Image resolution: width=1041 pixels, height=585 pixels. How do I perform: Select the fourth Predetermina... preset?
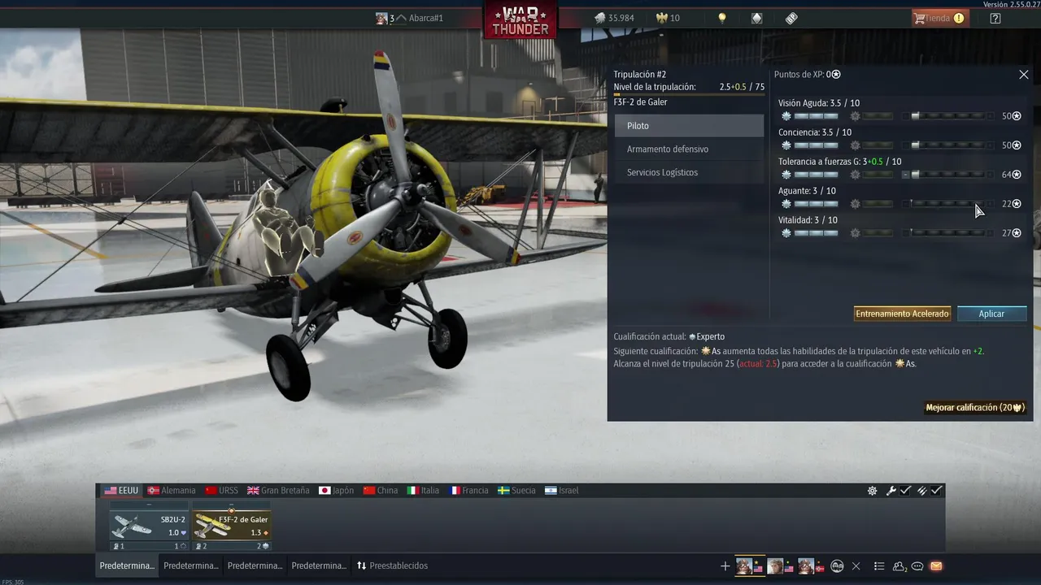click(x=319, y=565)
